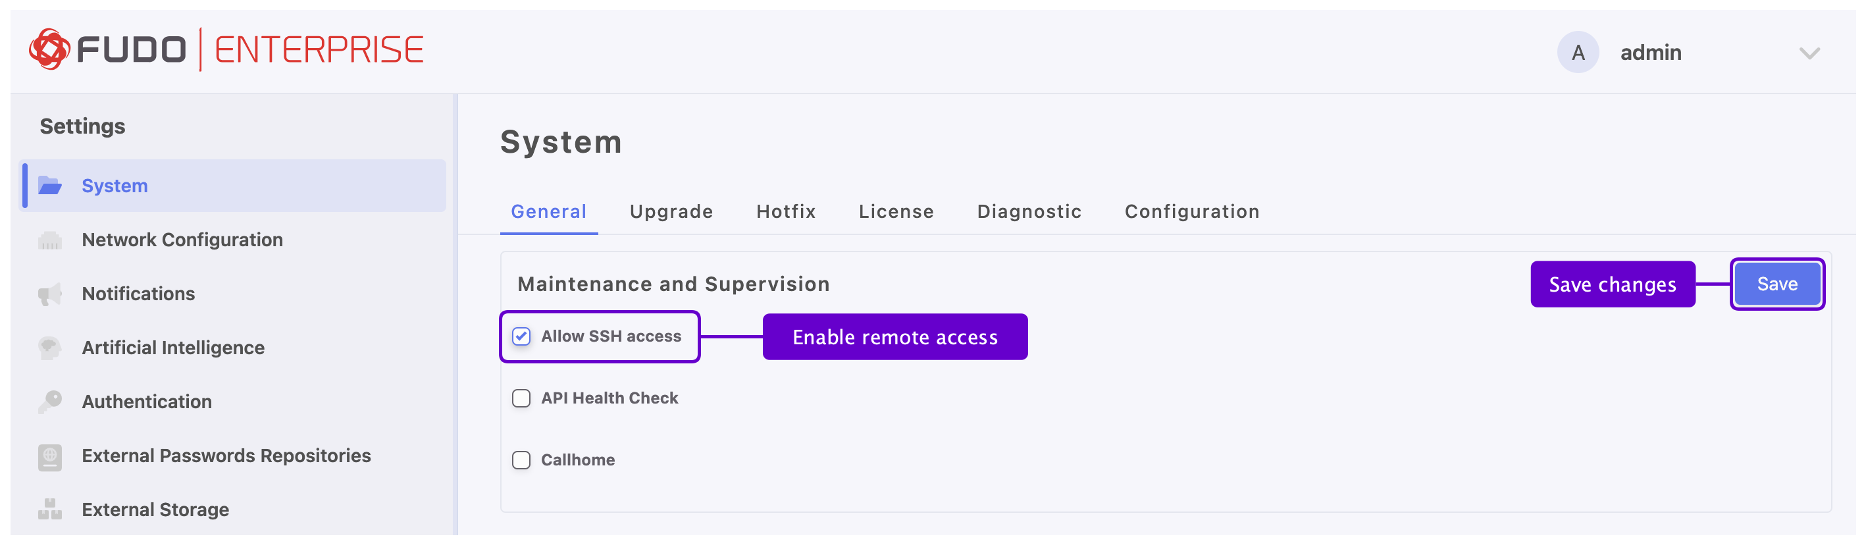This screenshot has height=551, width=1866.
Task: Uncheck the Allow SSH access checkbox
Action: pyautogui.click(x=521, y=336)
